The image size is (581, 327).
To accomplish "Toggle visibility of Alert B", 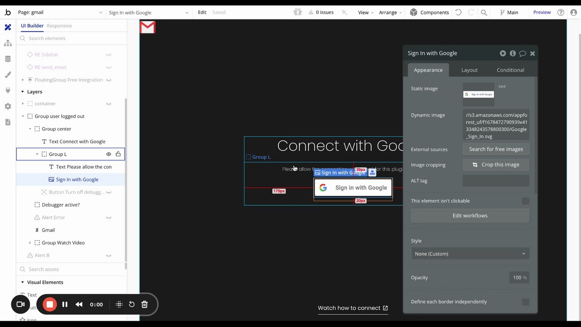I will (x=108, y=255).
